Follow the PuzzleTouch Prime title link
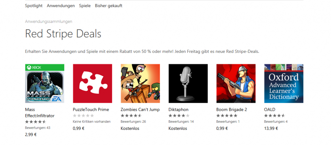Image resolution: width=331 pixels, height=145 pixels. click(x=91, y=110)
